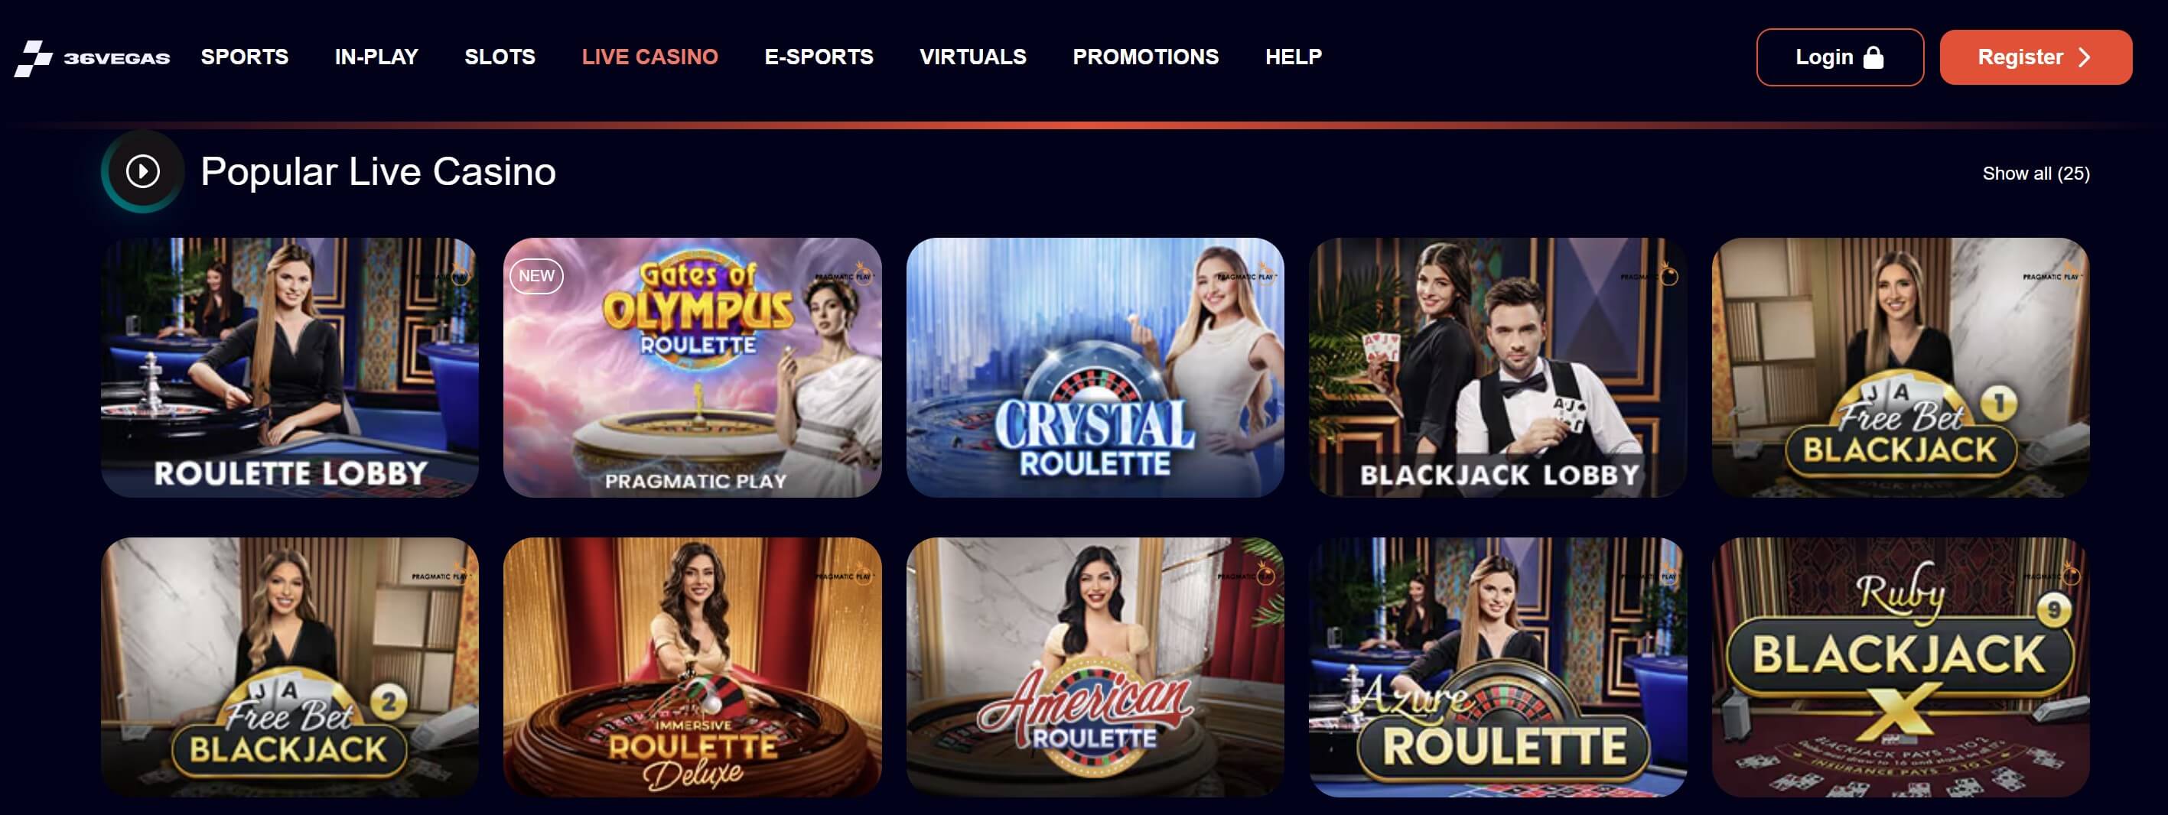
Task: Click the lock icon in Login button
Action: (1873, 57)
